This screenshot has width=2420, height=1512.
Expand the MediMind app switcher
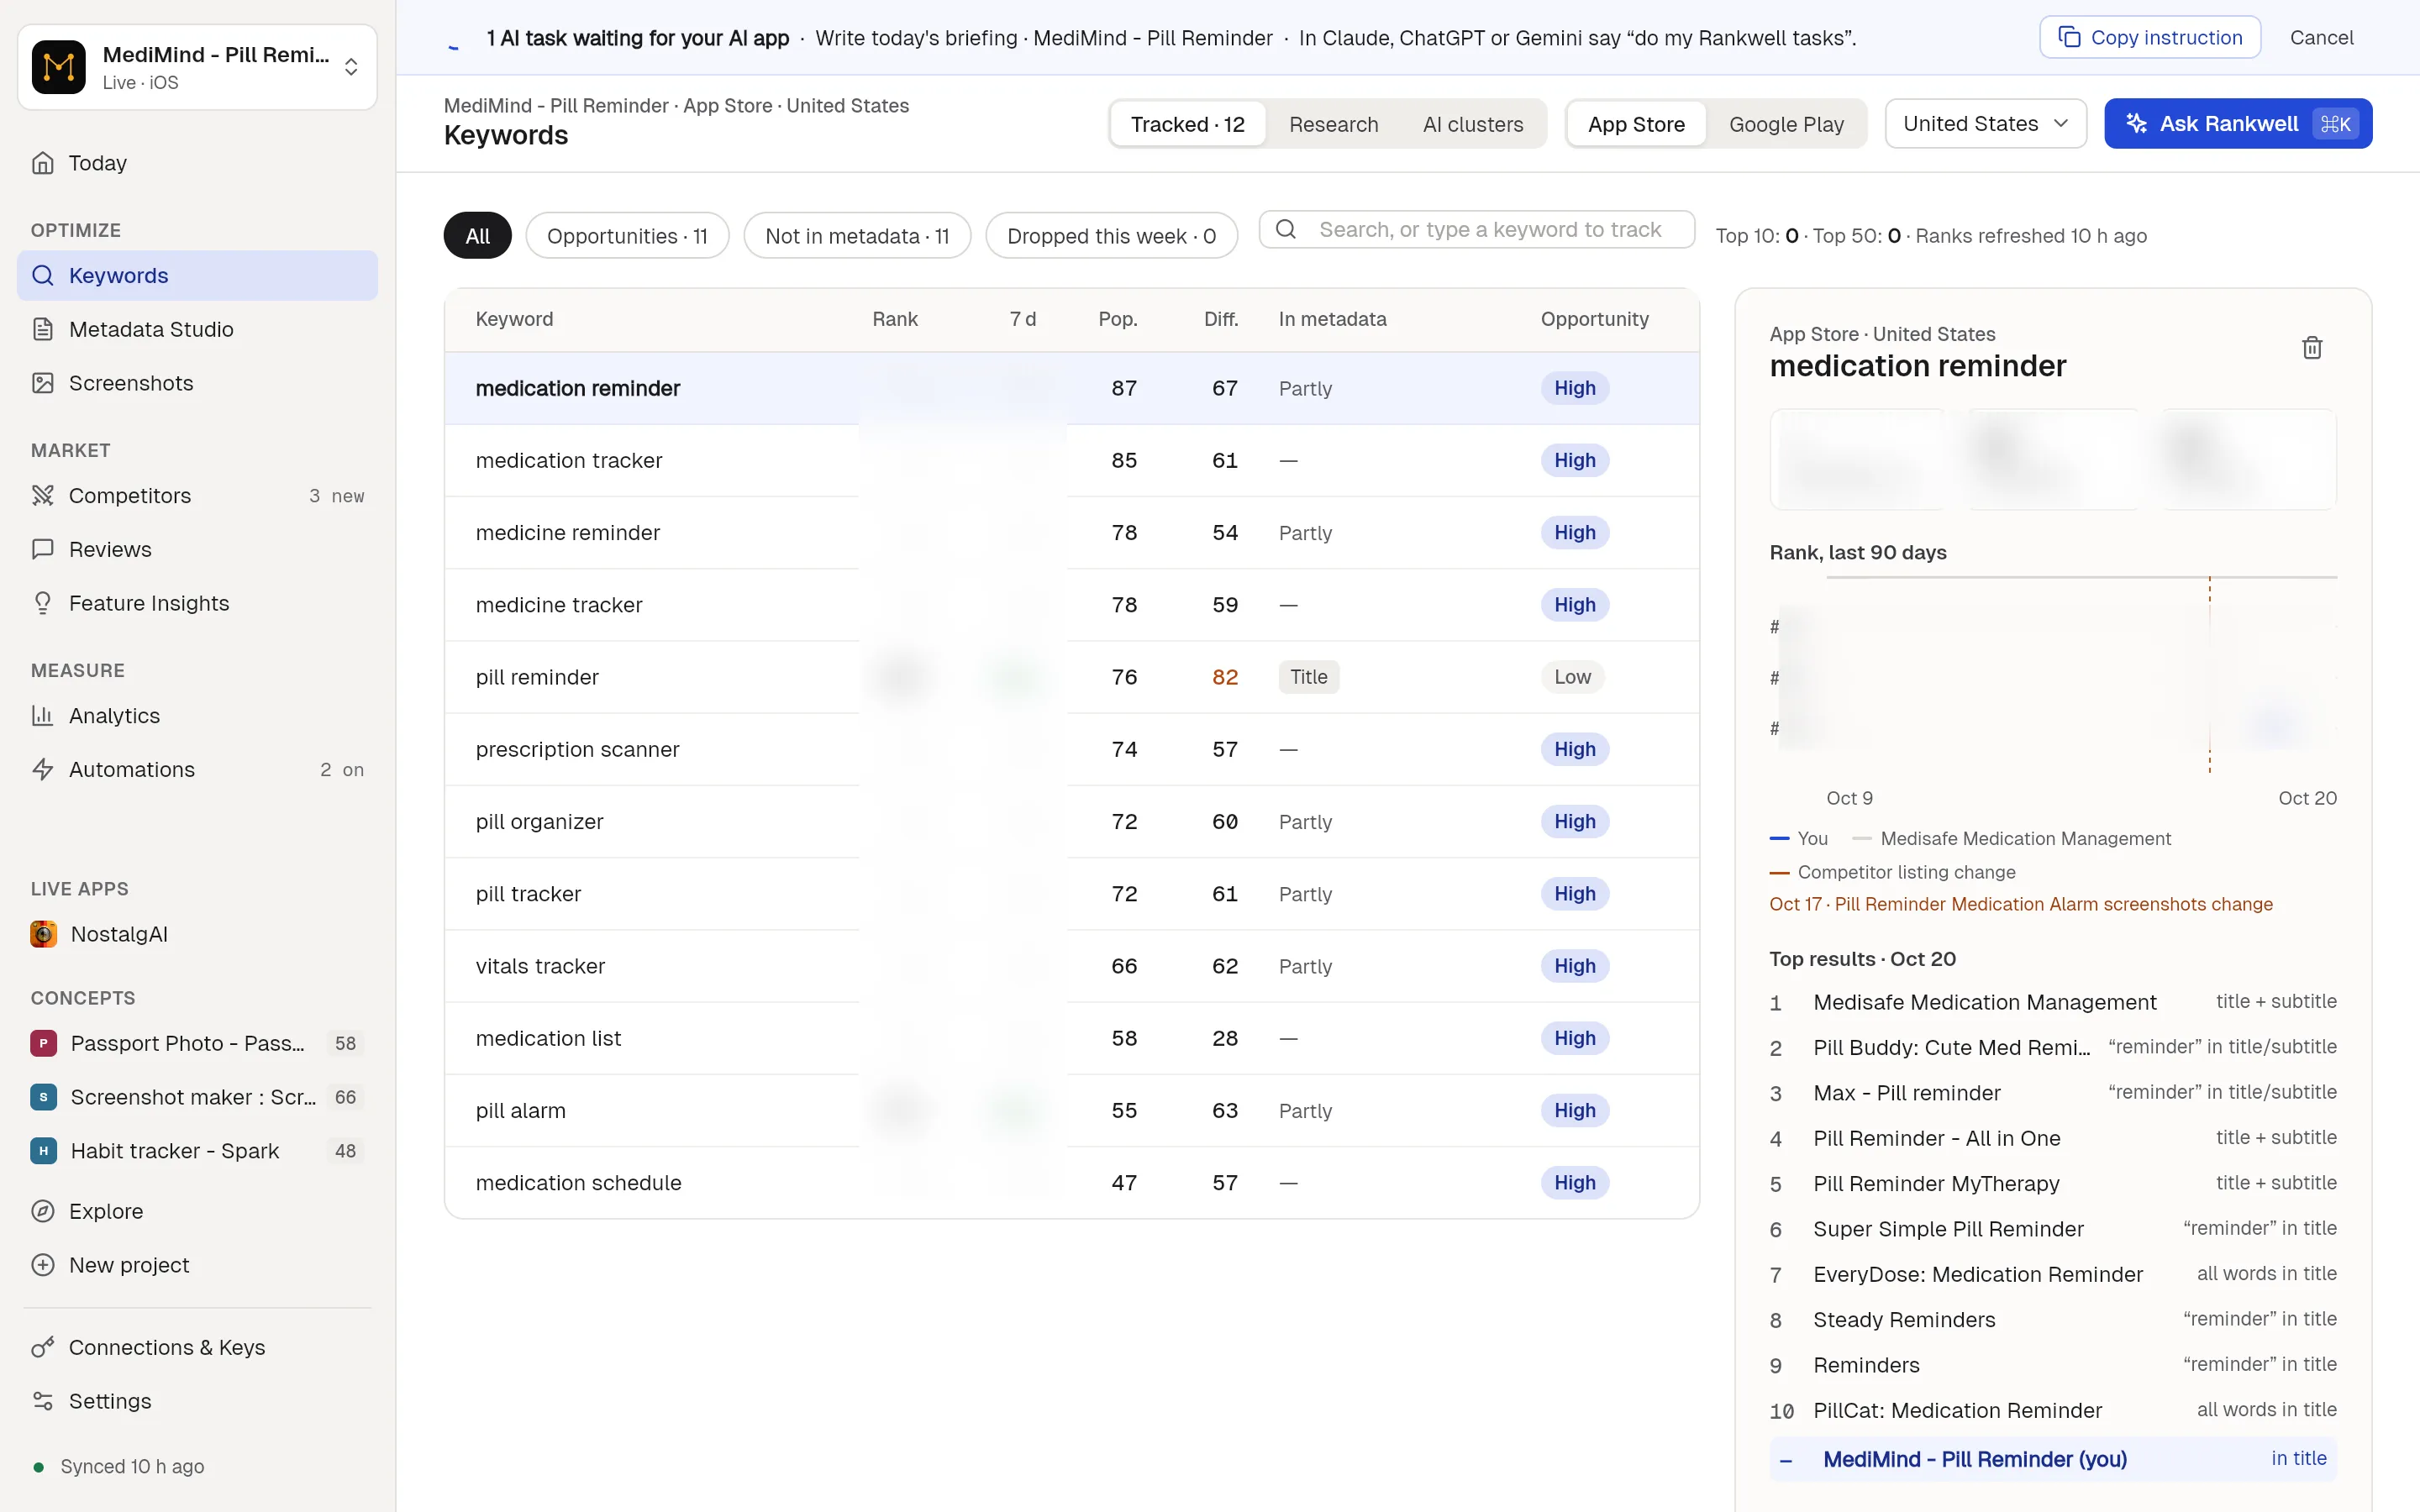click(x=197, y=67)
